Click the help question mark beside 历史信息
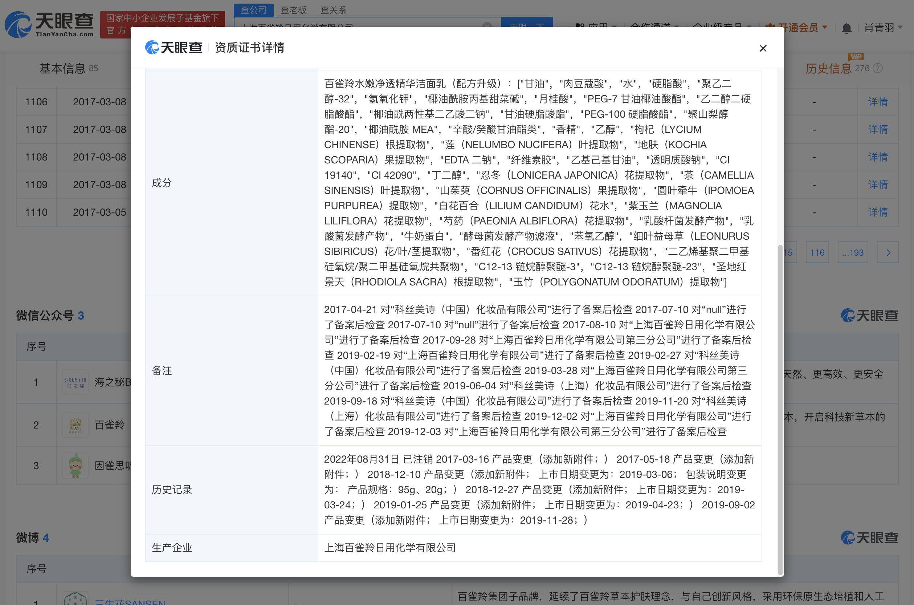Image resolution: width=914 pixels, height=605 pixels. 877,68
